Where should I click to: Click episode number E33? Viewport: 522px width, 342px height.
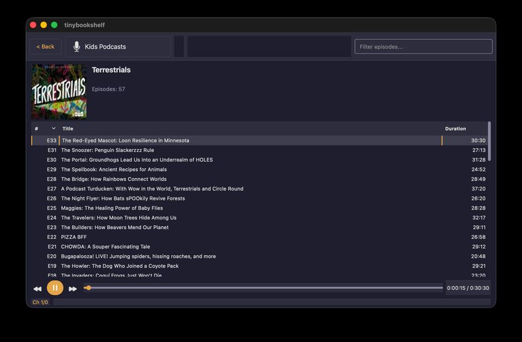pyautogui.click(x=52, y=140)
